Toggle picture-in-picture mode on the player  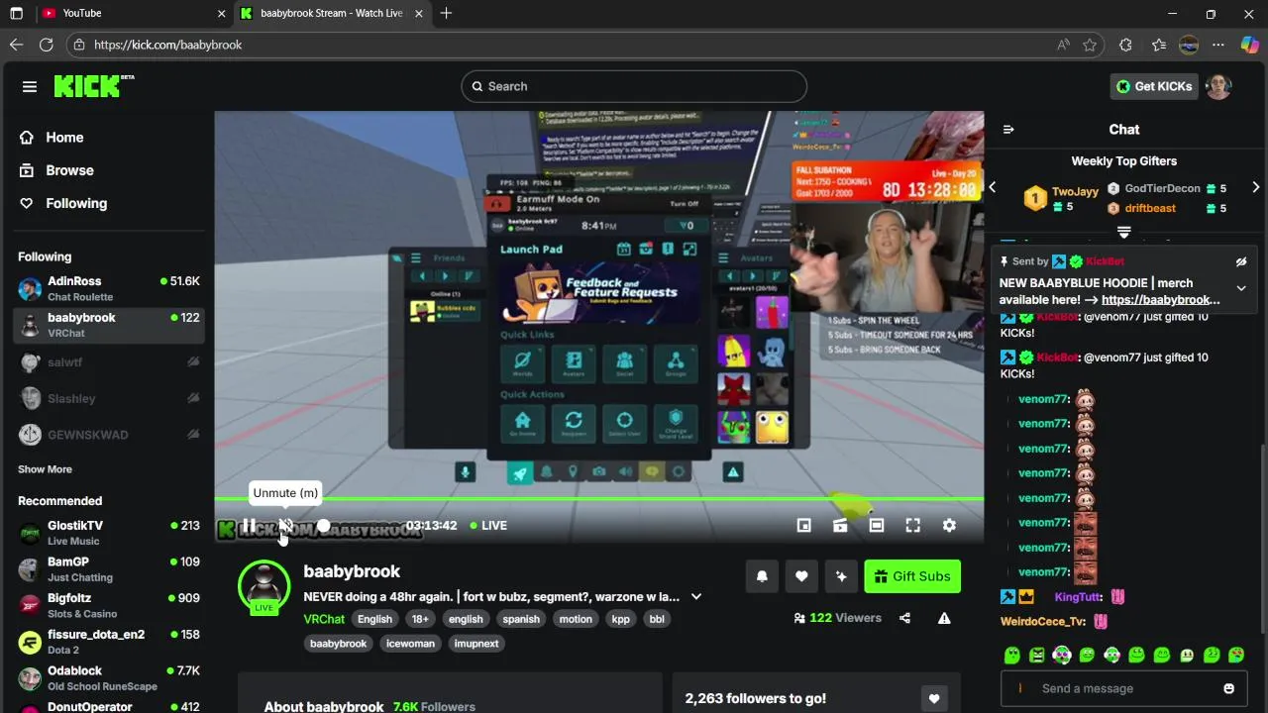coord(804,526)
